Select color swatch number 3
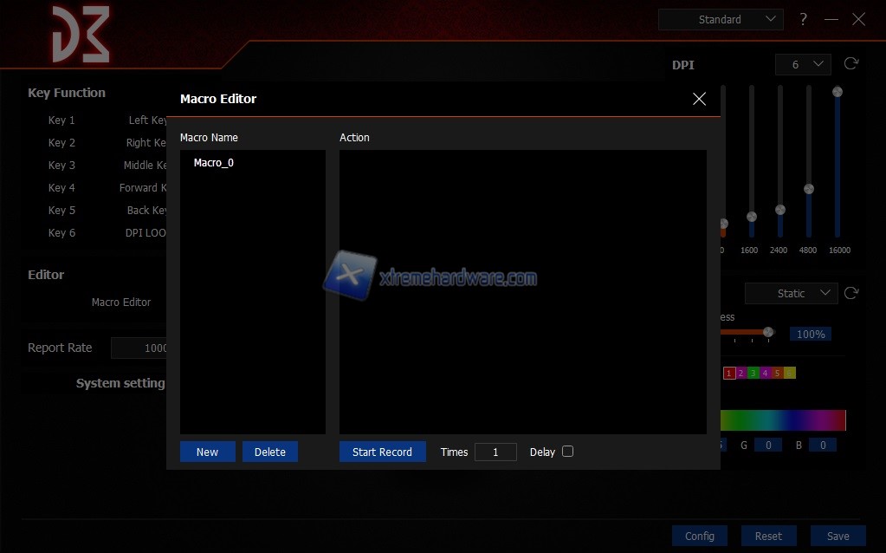The height and width of the screenshot is (553, 886). point(753,373)
